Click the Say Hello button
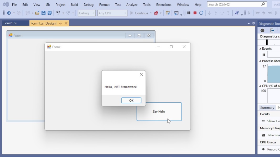Screen dimensions: 280x157 (159, 111)
